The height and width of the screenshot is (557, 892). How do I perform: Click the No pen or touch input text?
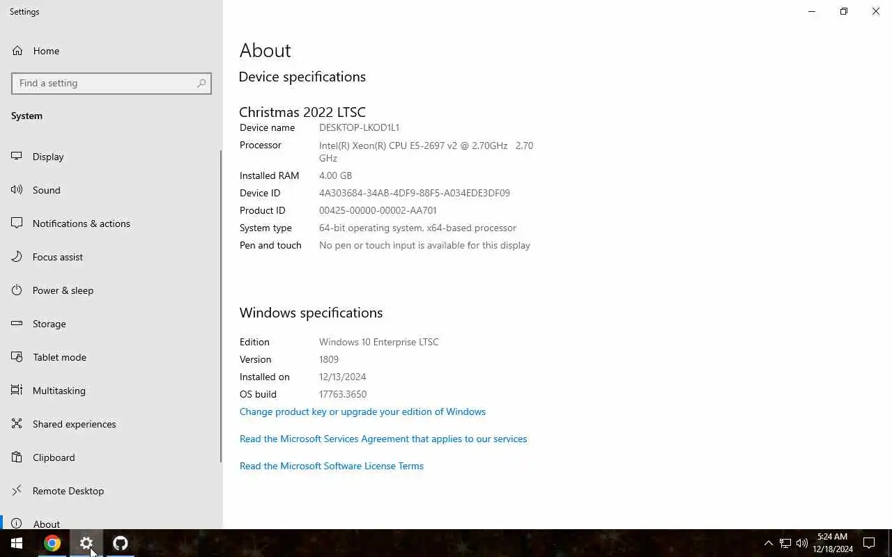pyautogui.click(x=424, y=245)
